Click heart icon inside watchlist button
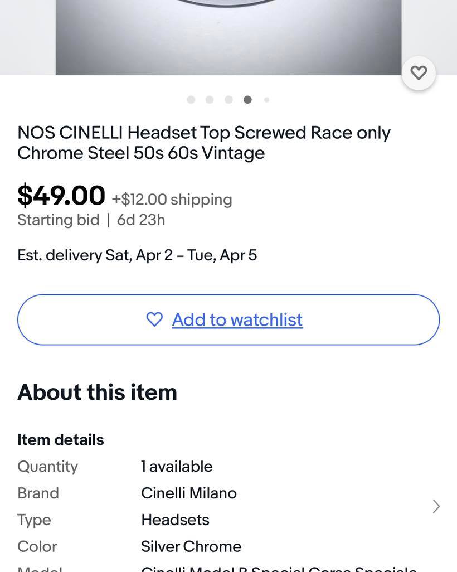The height and width of the screenshot is (572, 457). [154, 319]
